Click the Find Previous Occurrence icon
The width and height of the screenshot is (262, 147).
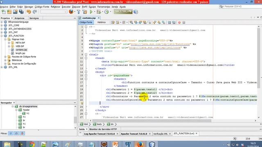click(x=136, y=22)
